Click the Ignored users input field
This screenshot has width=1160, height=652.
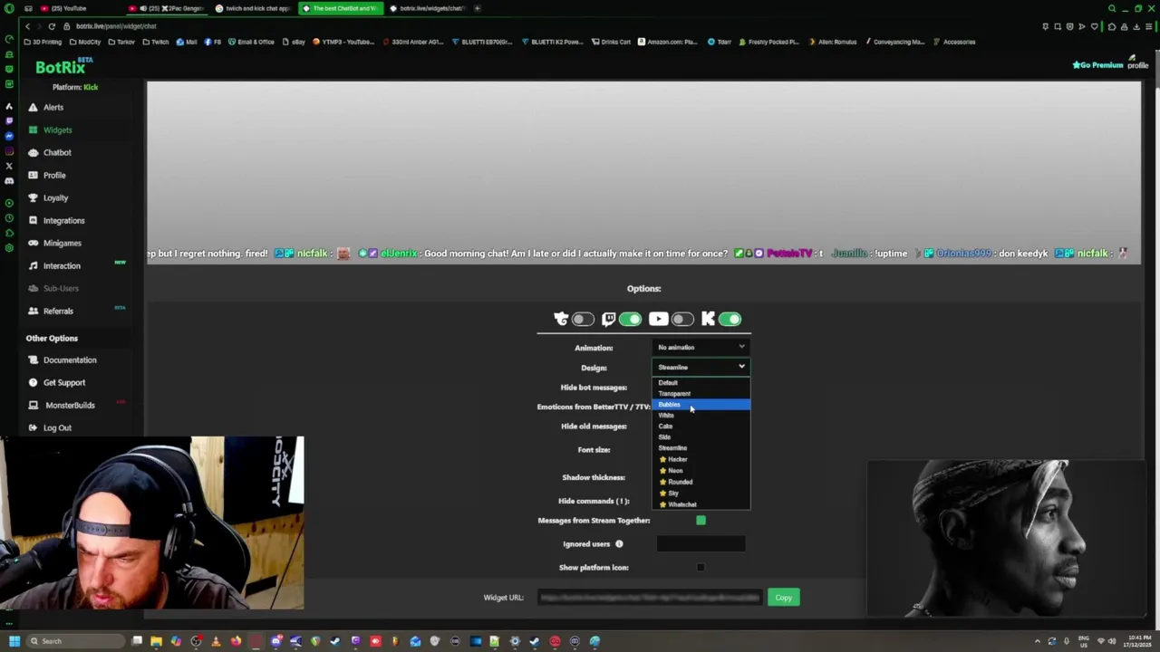coord(701,544)
